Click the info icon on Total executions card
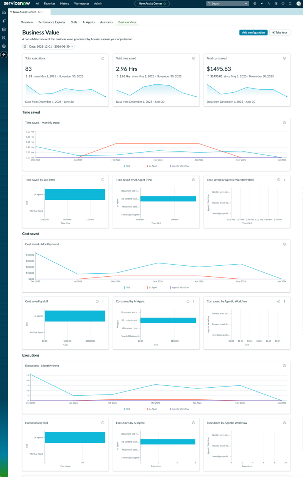This screenshot has width=303, height=477. point(103,58)
